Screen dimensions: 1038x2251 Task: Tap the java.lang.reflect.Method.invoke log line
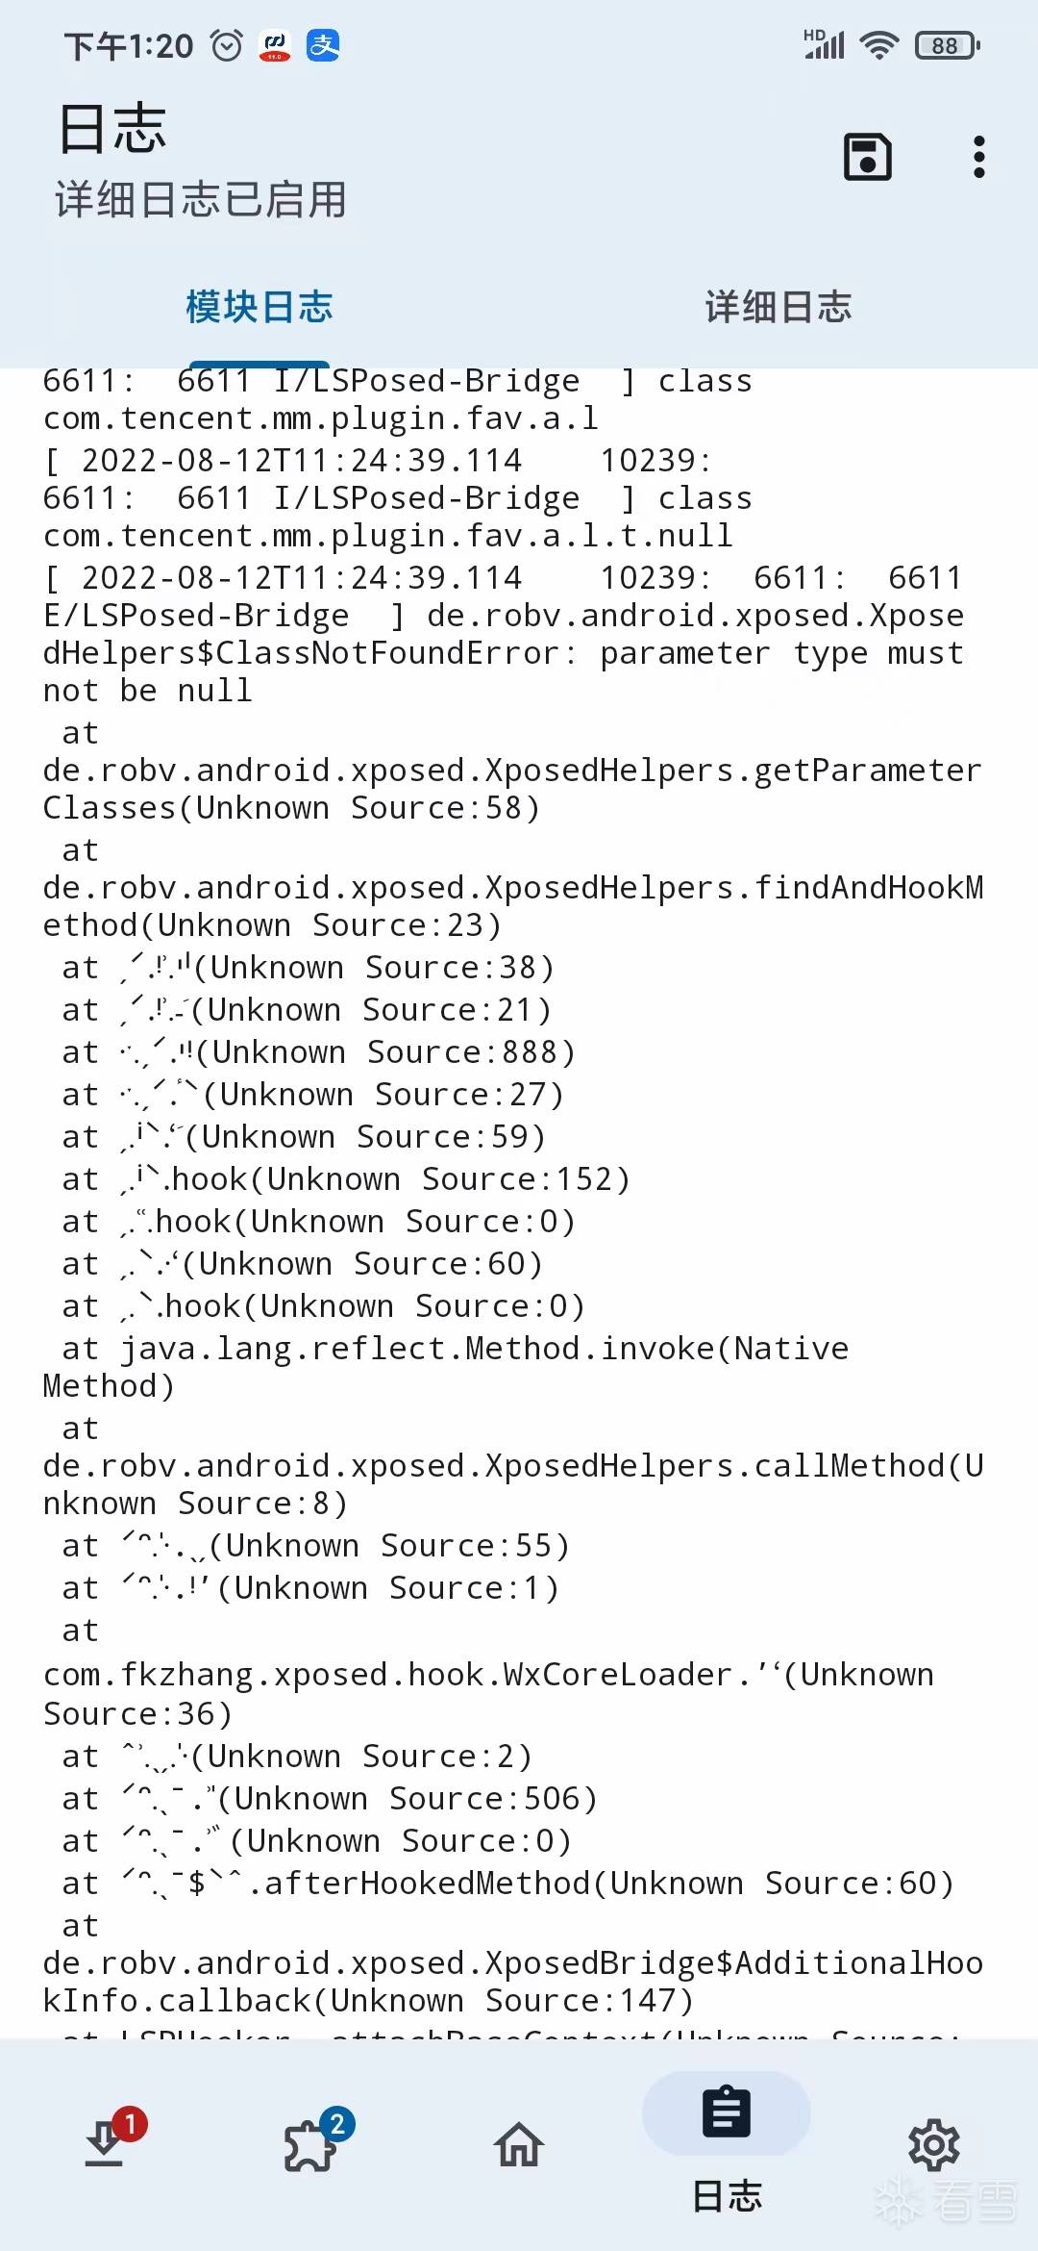pos(446,1367)
